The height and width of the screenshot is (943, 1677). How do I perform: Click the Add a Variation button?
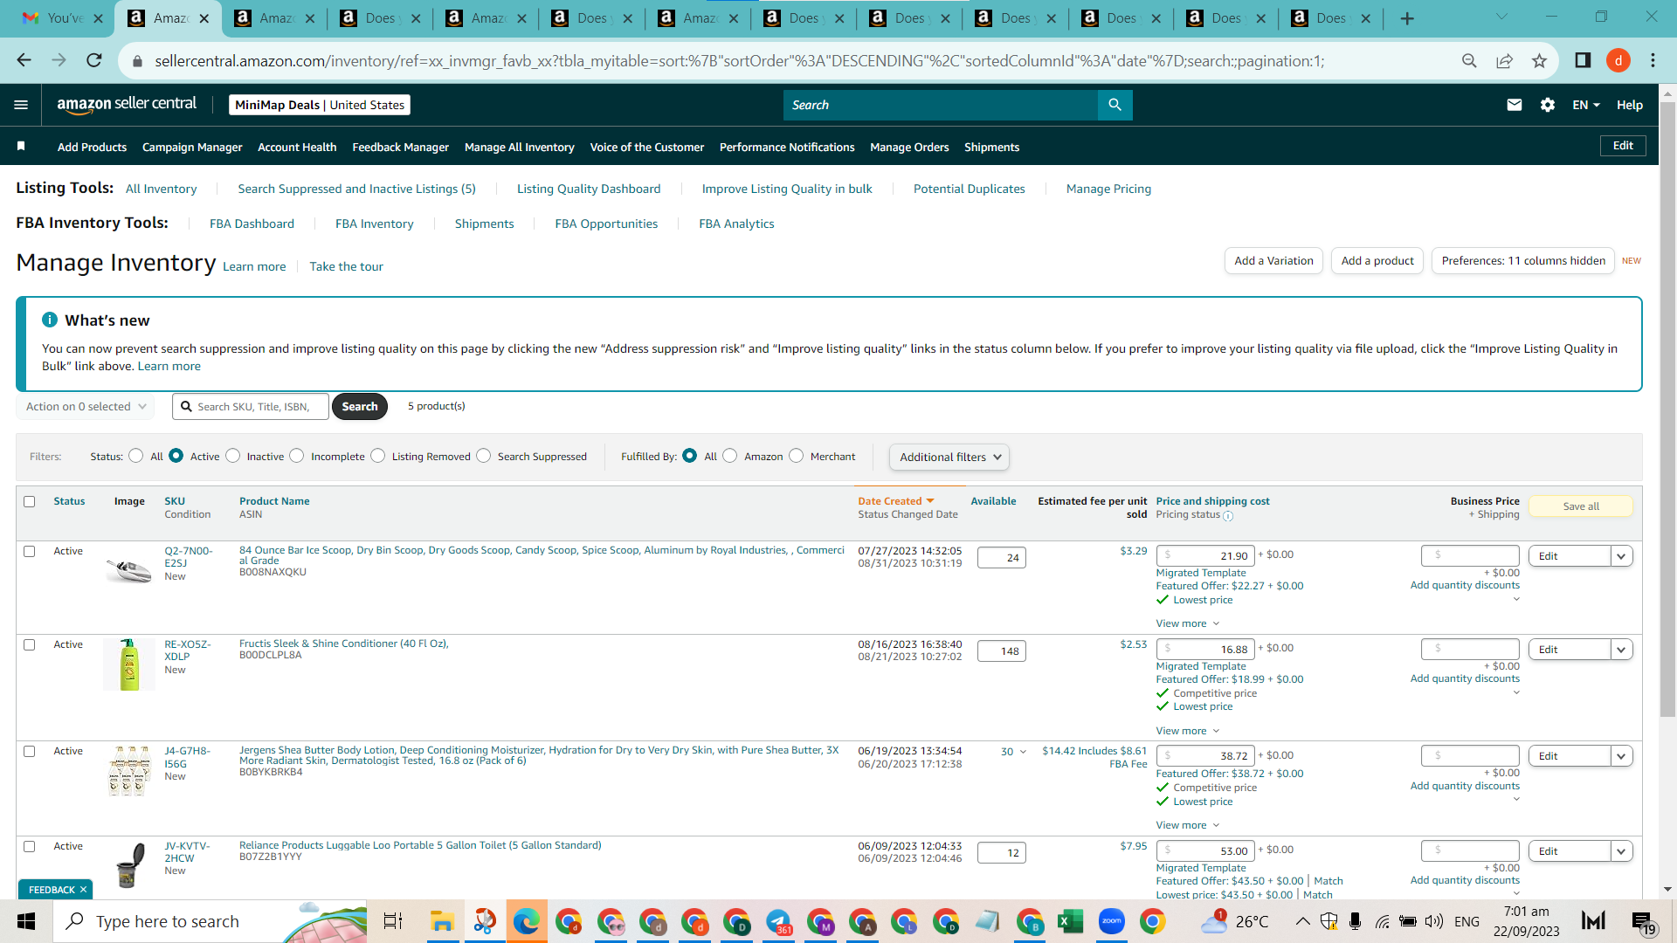click(x=1273, y=260)
